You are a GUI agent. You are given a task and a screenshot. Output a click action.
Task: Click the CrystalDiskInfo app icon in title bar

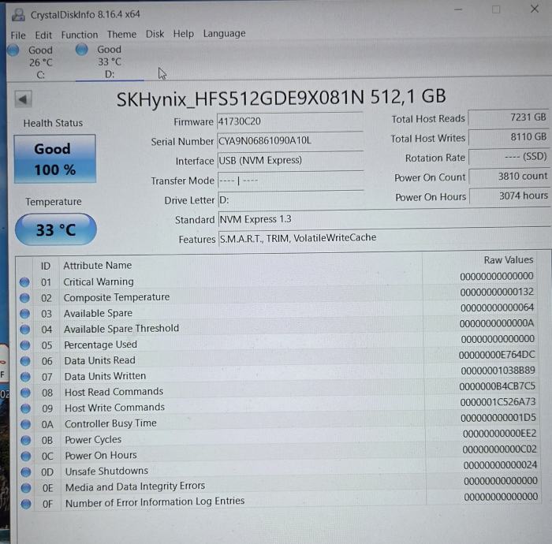coord(18,14)
